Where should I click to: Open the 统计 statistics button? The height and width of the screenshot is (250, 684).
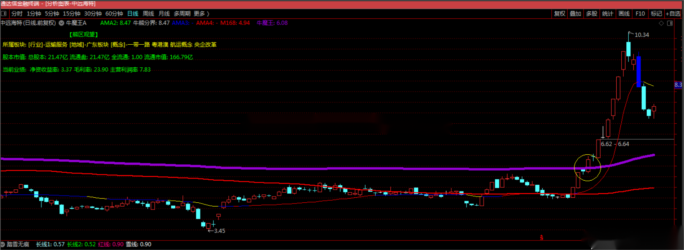pos(608,13)
